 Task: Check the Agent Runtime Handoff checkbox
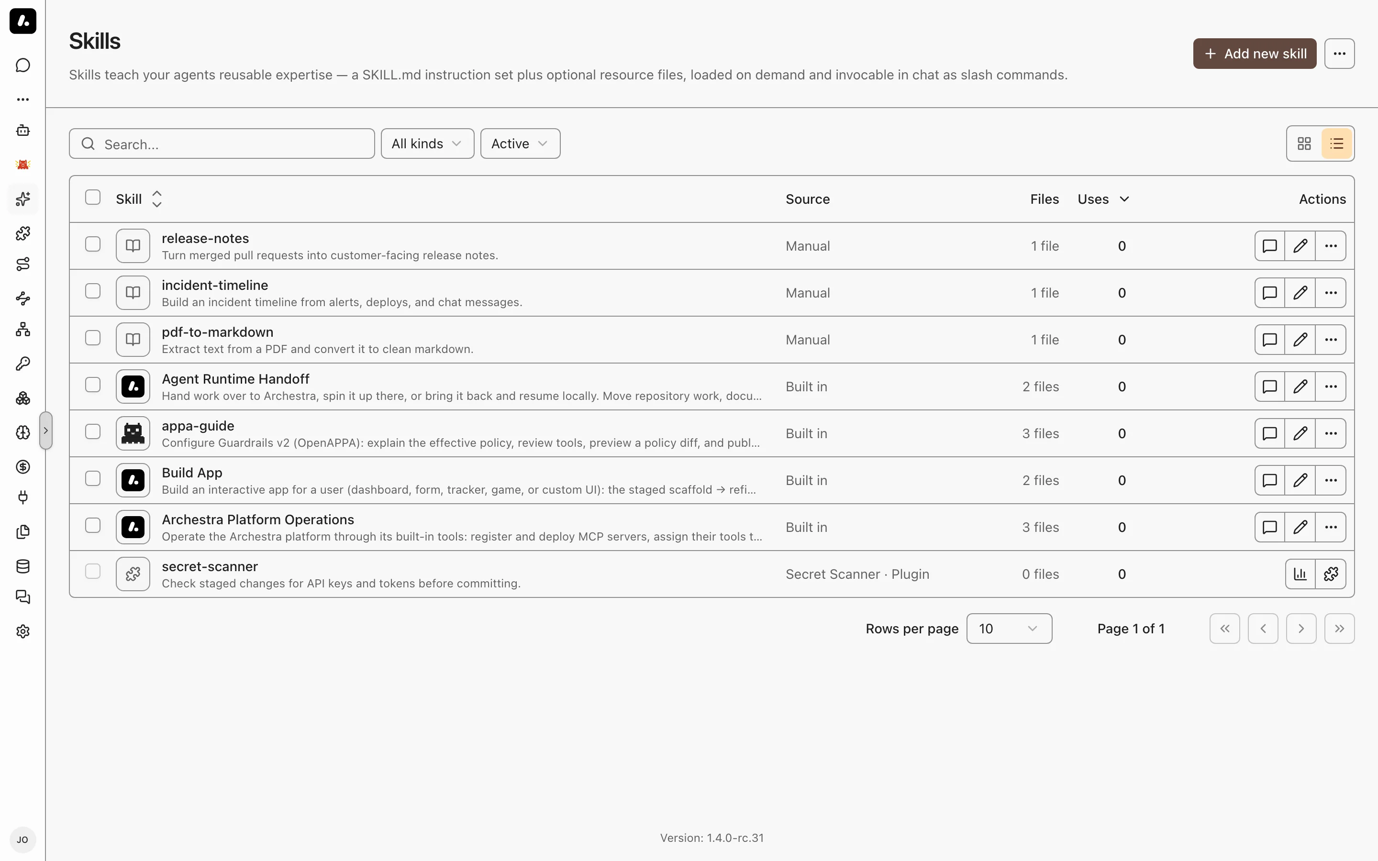93,385
